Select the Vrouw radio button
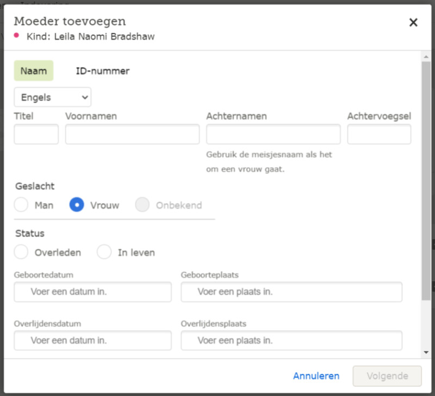This screenshot has width=435, height=396. [x=77, y=205]
